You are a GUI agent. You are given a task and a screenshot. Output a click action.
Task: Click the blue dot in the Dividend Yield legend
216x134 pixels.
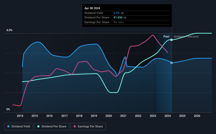coord(8,126)
